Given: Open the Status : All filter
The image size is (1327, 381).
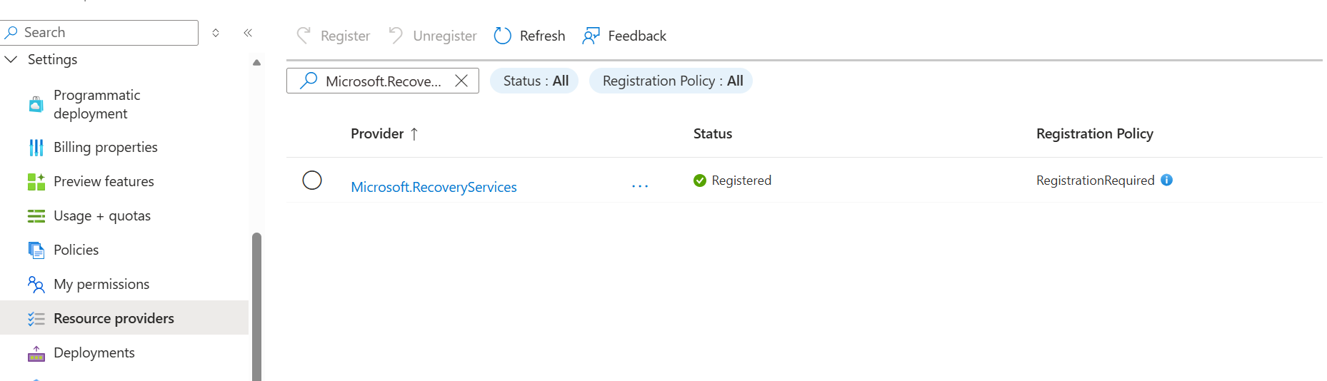Looking at the screenshot, I should (x=534, y=81).
